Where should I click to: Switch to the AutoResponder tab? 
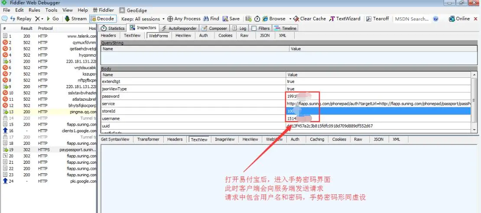(x=179, y=28)
